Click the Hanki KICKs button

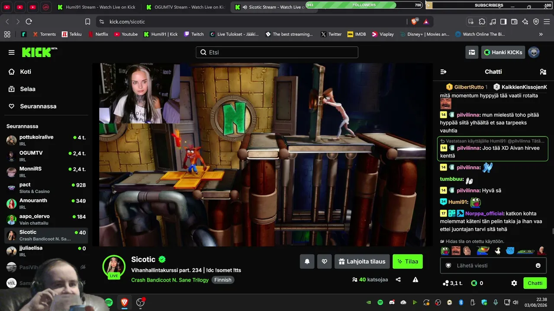coord(502,52)
